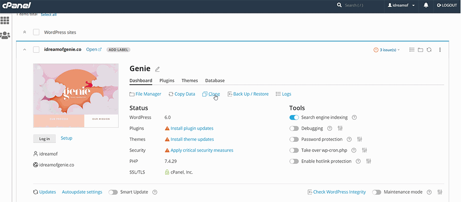Viewport: 461px width, 202px height.
Task: Open Back Up / Restore
Action: (x=248, y=94)
